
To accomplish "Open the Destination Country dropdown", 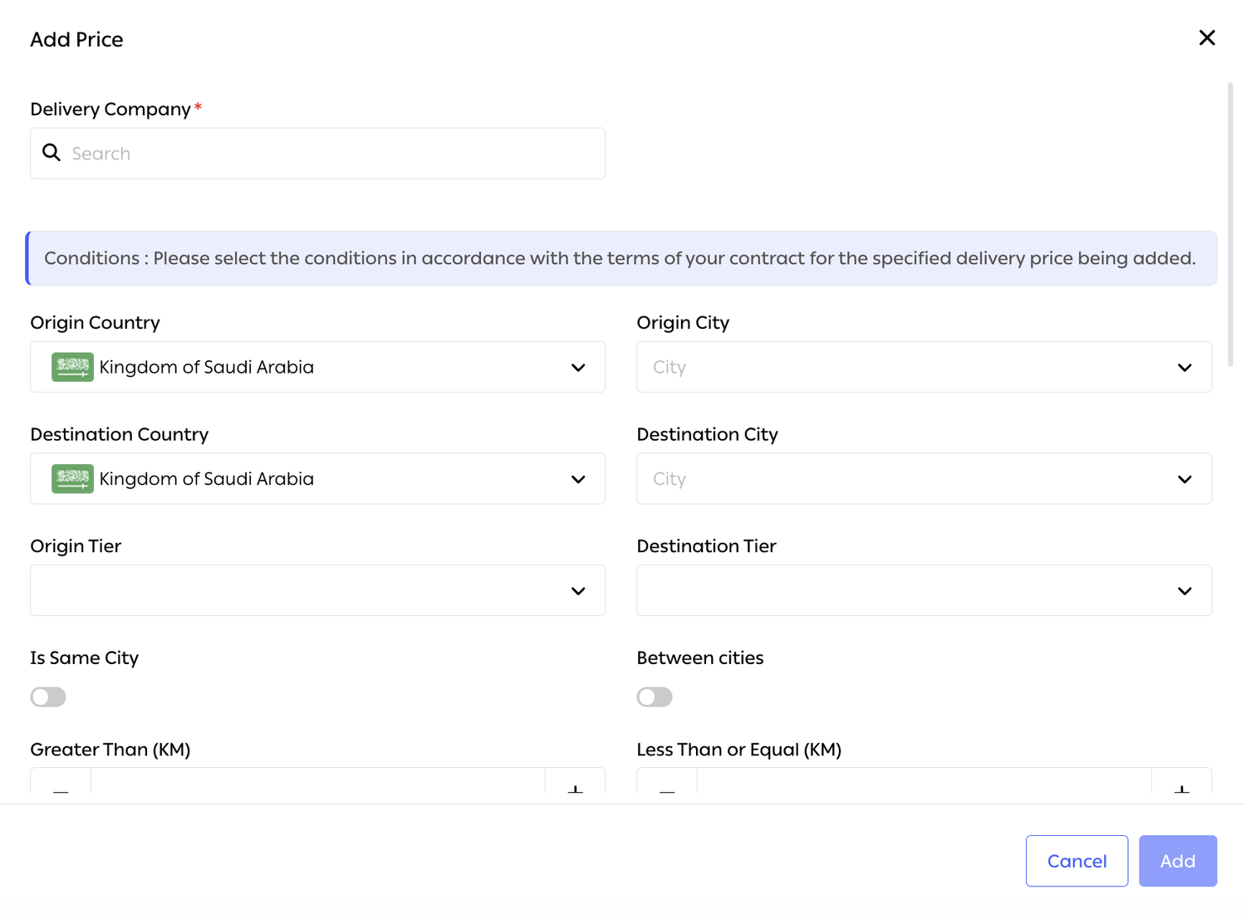I will (x=317, y=479).
